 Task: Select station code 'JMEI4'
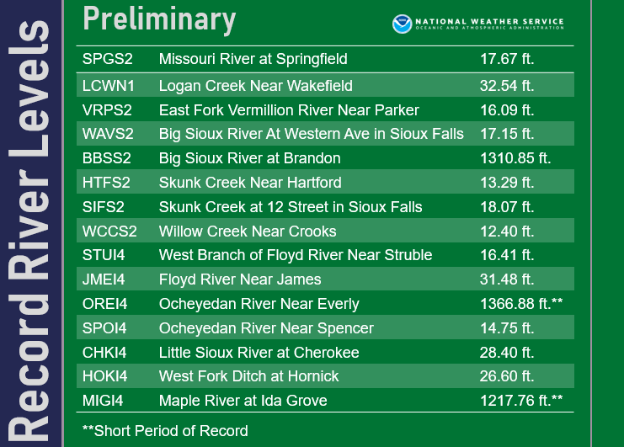pos(104,279)
